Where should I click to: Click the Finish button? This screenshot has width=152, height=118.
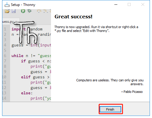pos(110,109)
